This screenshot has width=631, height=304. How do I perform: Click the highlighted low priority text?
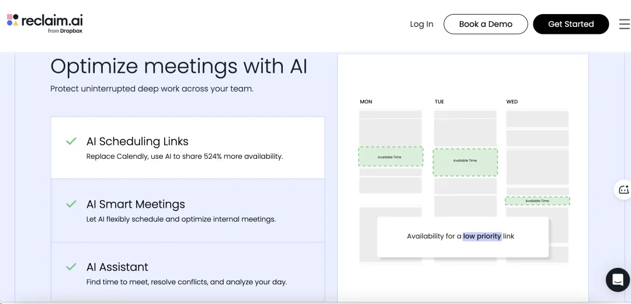[482, 236]
